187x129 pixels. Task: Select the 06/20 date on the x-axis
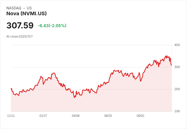coord(108,116)
